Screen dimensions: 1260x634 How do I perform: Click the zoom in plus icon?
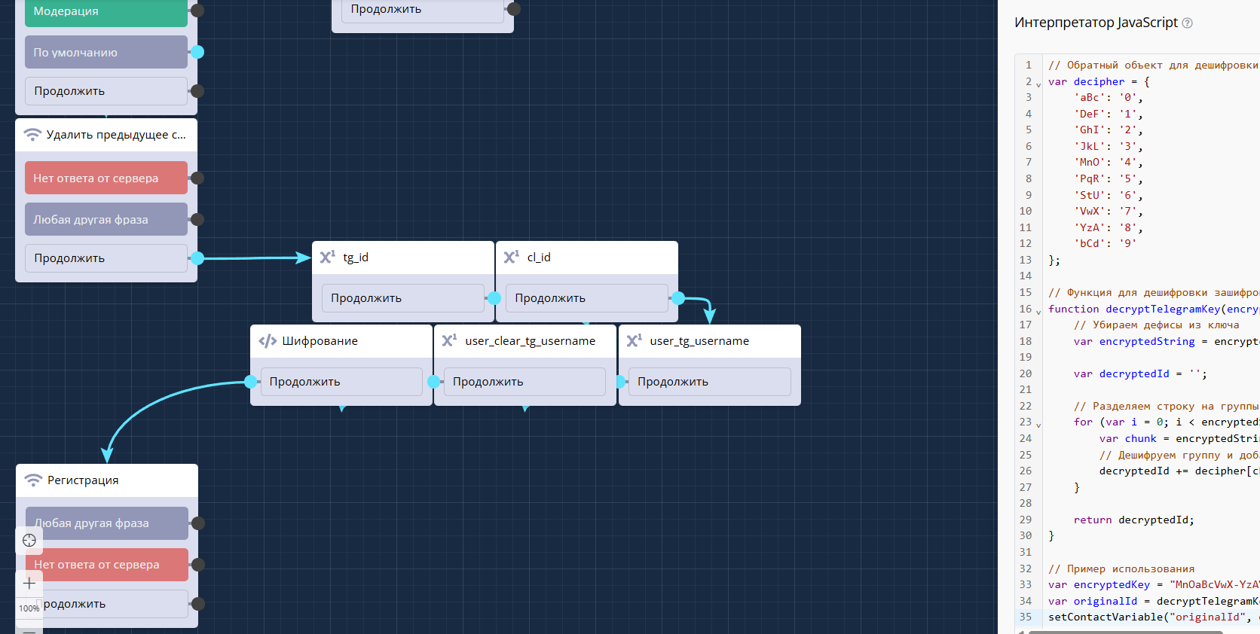(29, 583)
